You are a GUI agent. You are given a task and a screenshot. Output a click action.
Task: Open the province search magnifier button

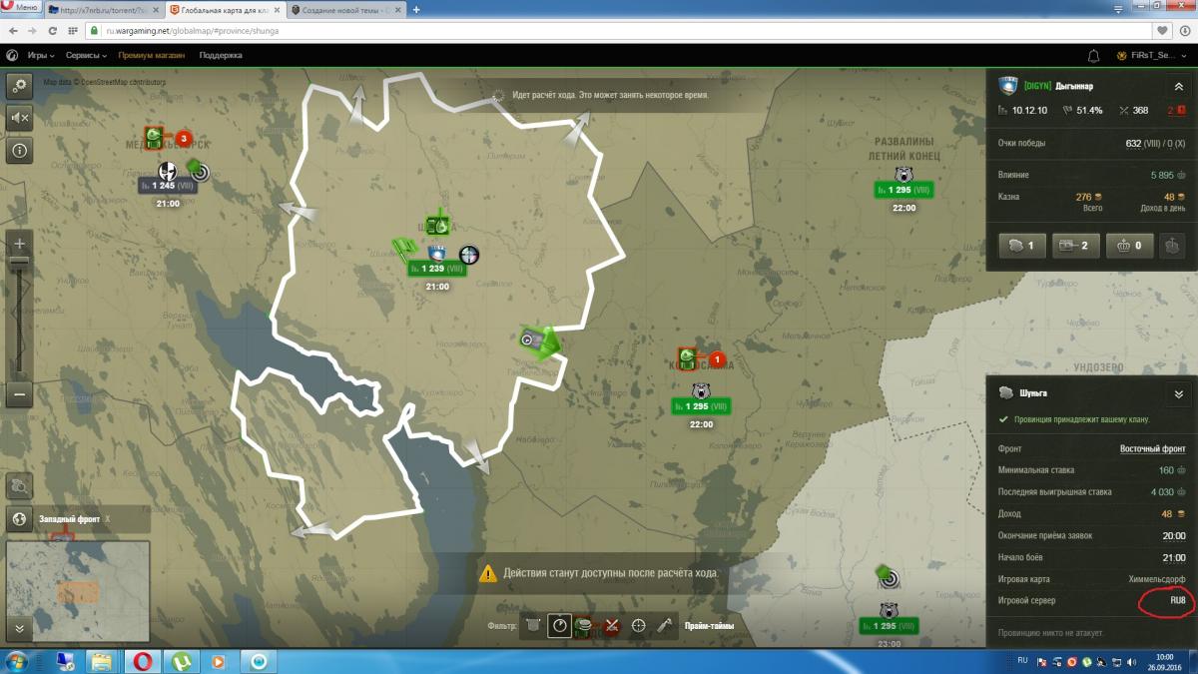(20, 487)
